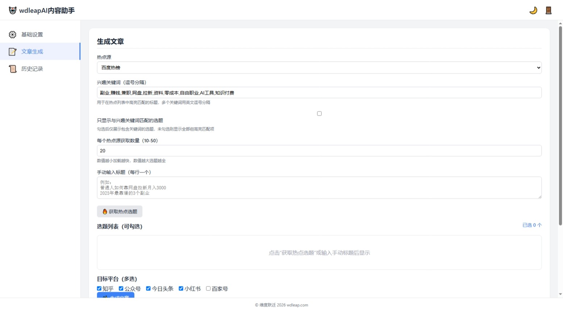This screenshot has height=311, width=563.
Task: Toggle dark mode with the moon icon
Action: 533,10
